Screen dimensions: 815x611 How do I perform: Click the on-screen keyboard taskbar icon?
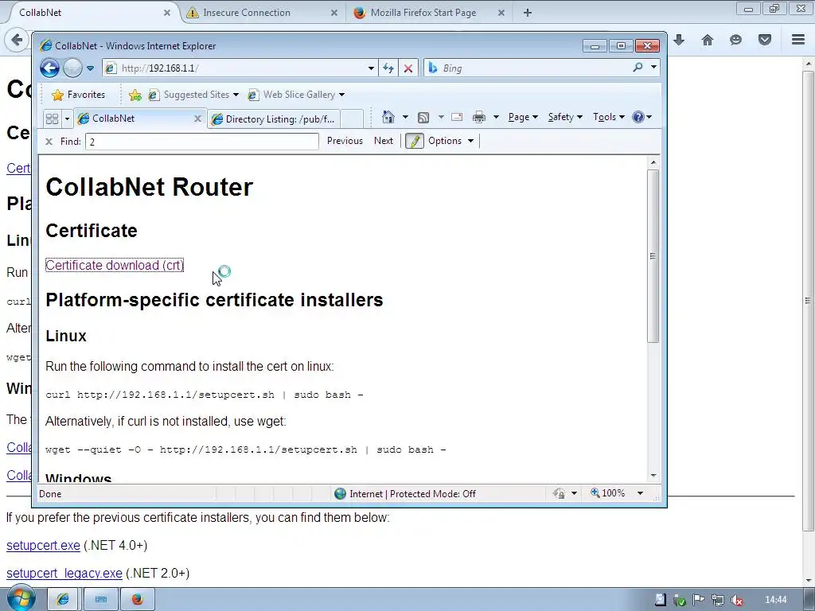coord(101,600)
